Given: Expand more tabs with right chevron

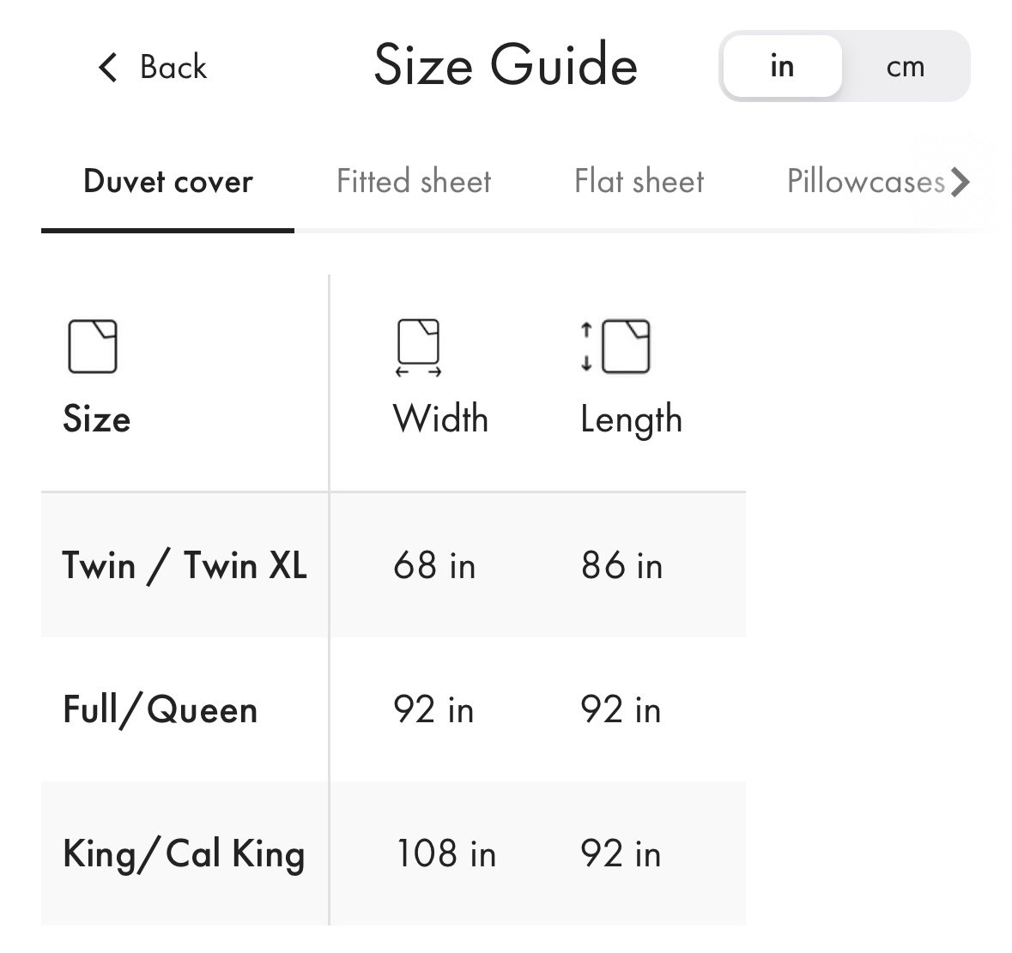Looking at the screenshot, I should 960,181.
